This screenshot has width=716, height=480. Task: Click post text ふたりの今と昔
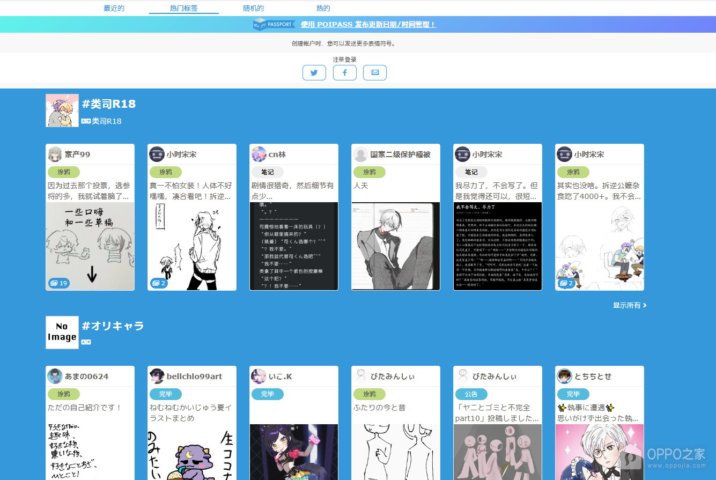[380, 408]
